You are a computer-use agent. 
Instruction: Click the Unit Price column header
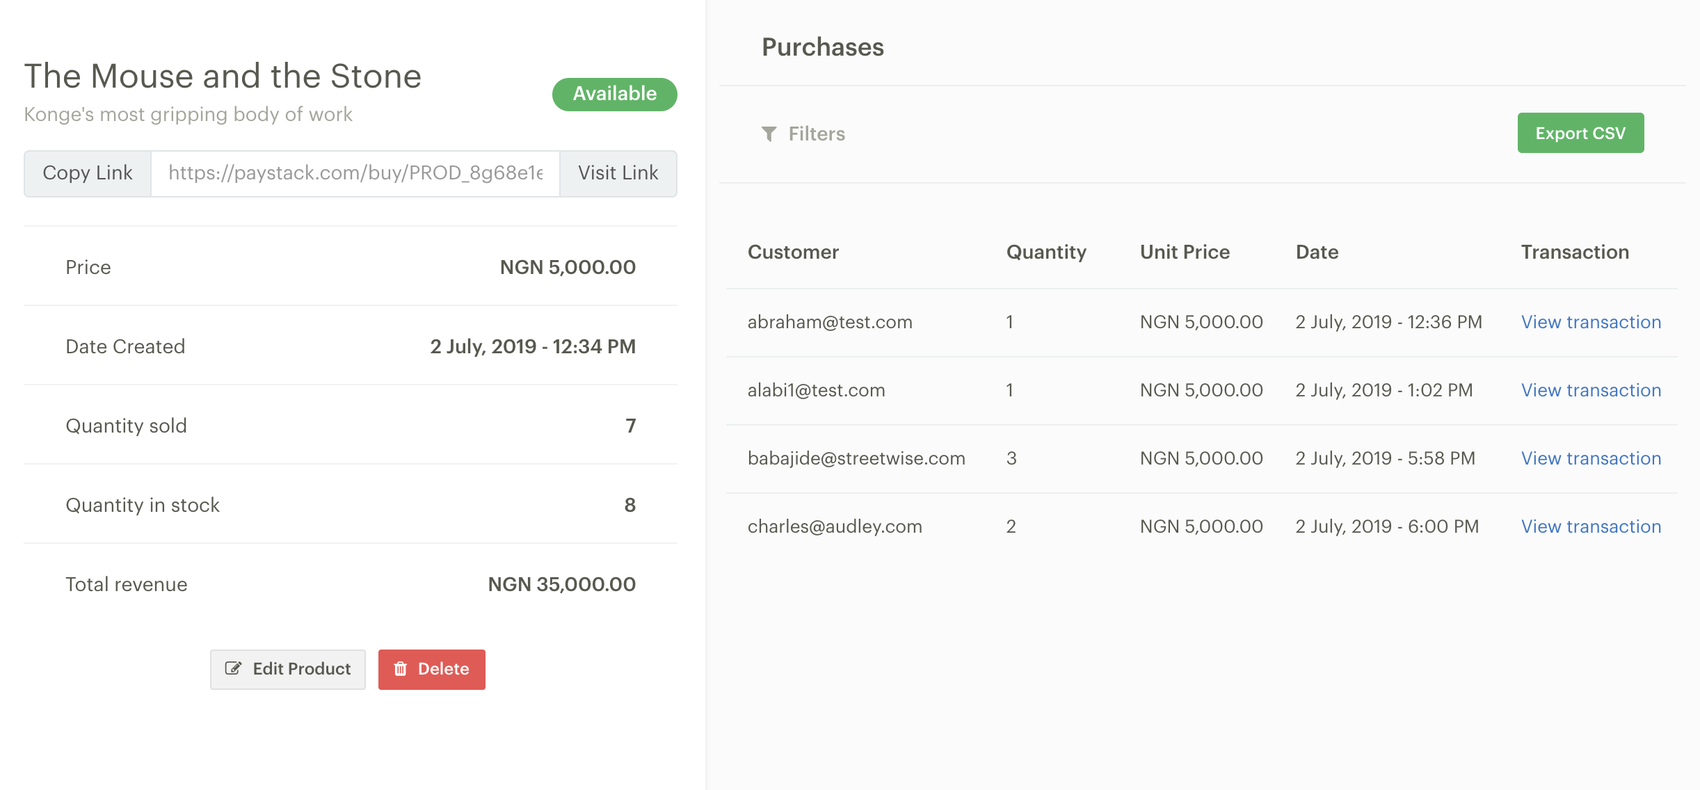tap(1185, 252)
